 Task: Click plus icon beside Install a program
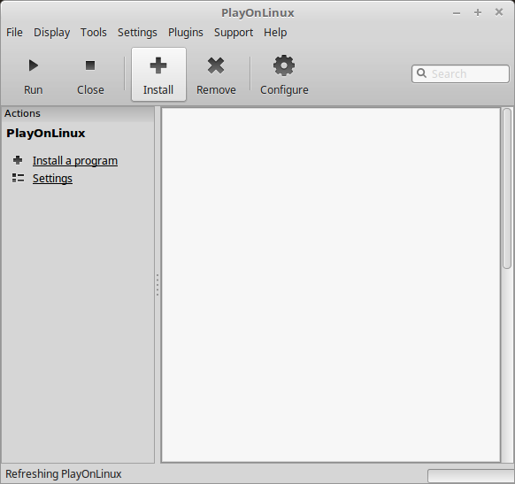coord(18,160)
